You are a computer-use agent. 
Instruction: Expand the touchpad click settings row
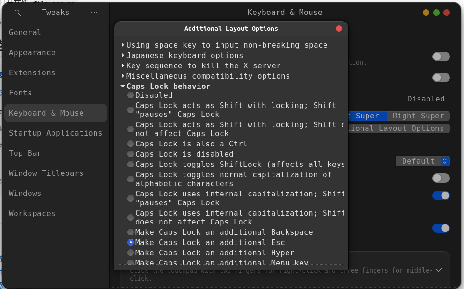(x=439, y=270)
